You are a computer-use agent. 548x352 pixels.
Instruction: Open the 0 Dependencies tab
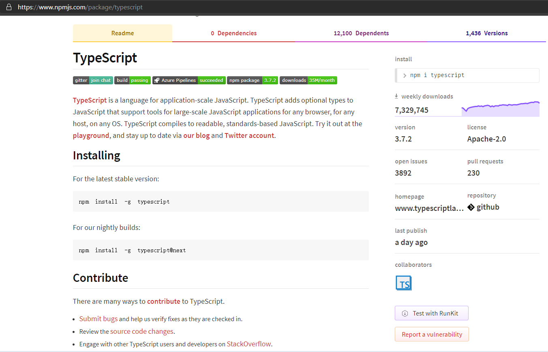point(233,33)
